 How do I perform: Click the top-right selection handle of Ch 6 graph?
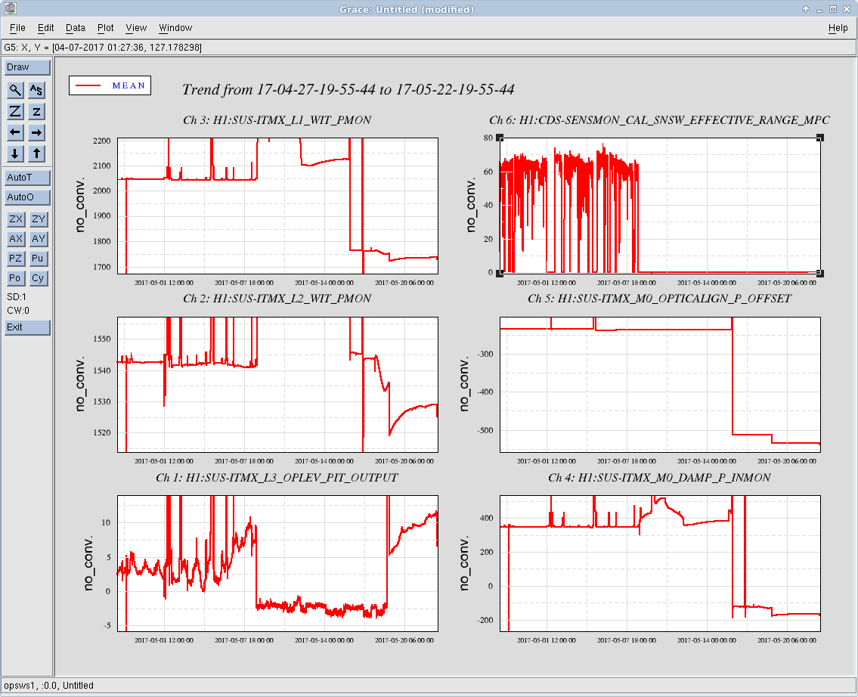[x=819, y=138]
